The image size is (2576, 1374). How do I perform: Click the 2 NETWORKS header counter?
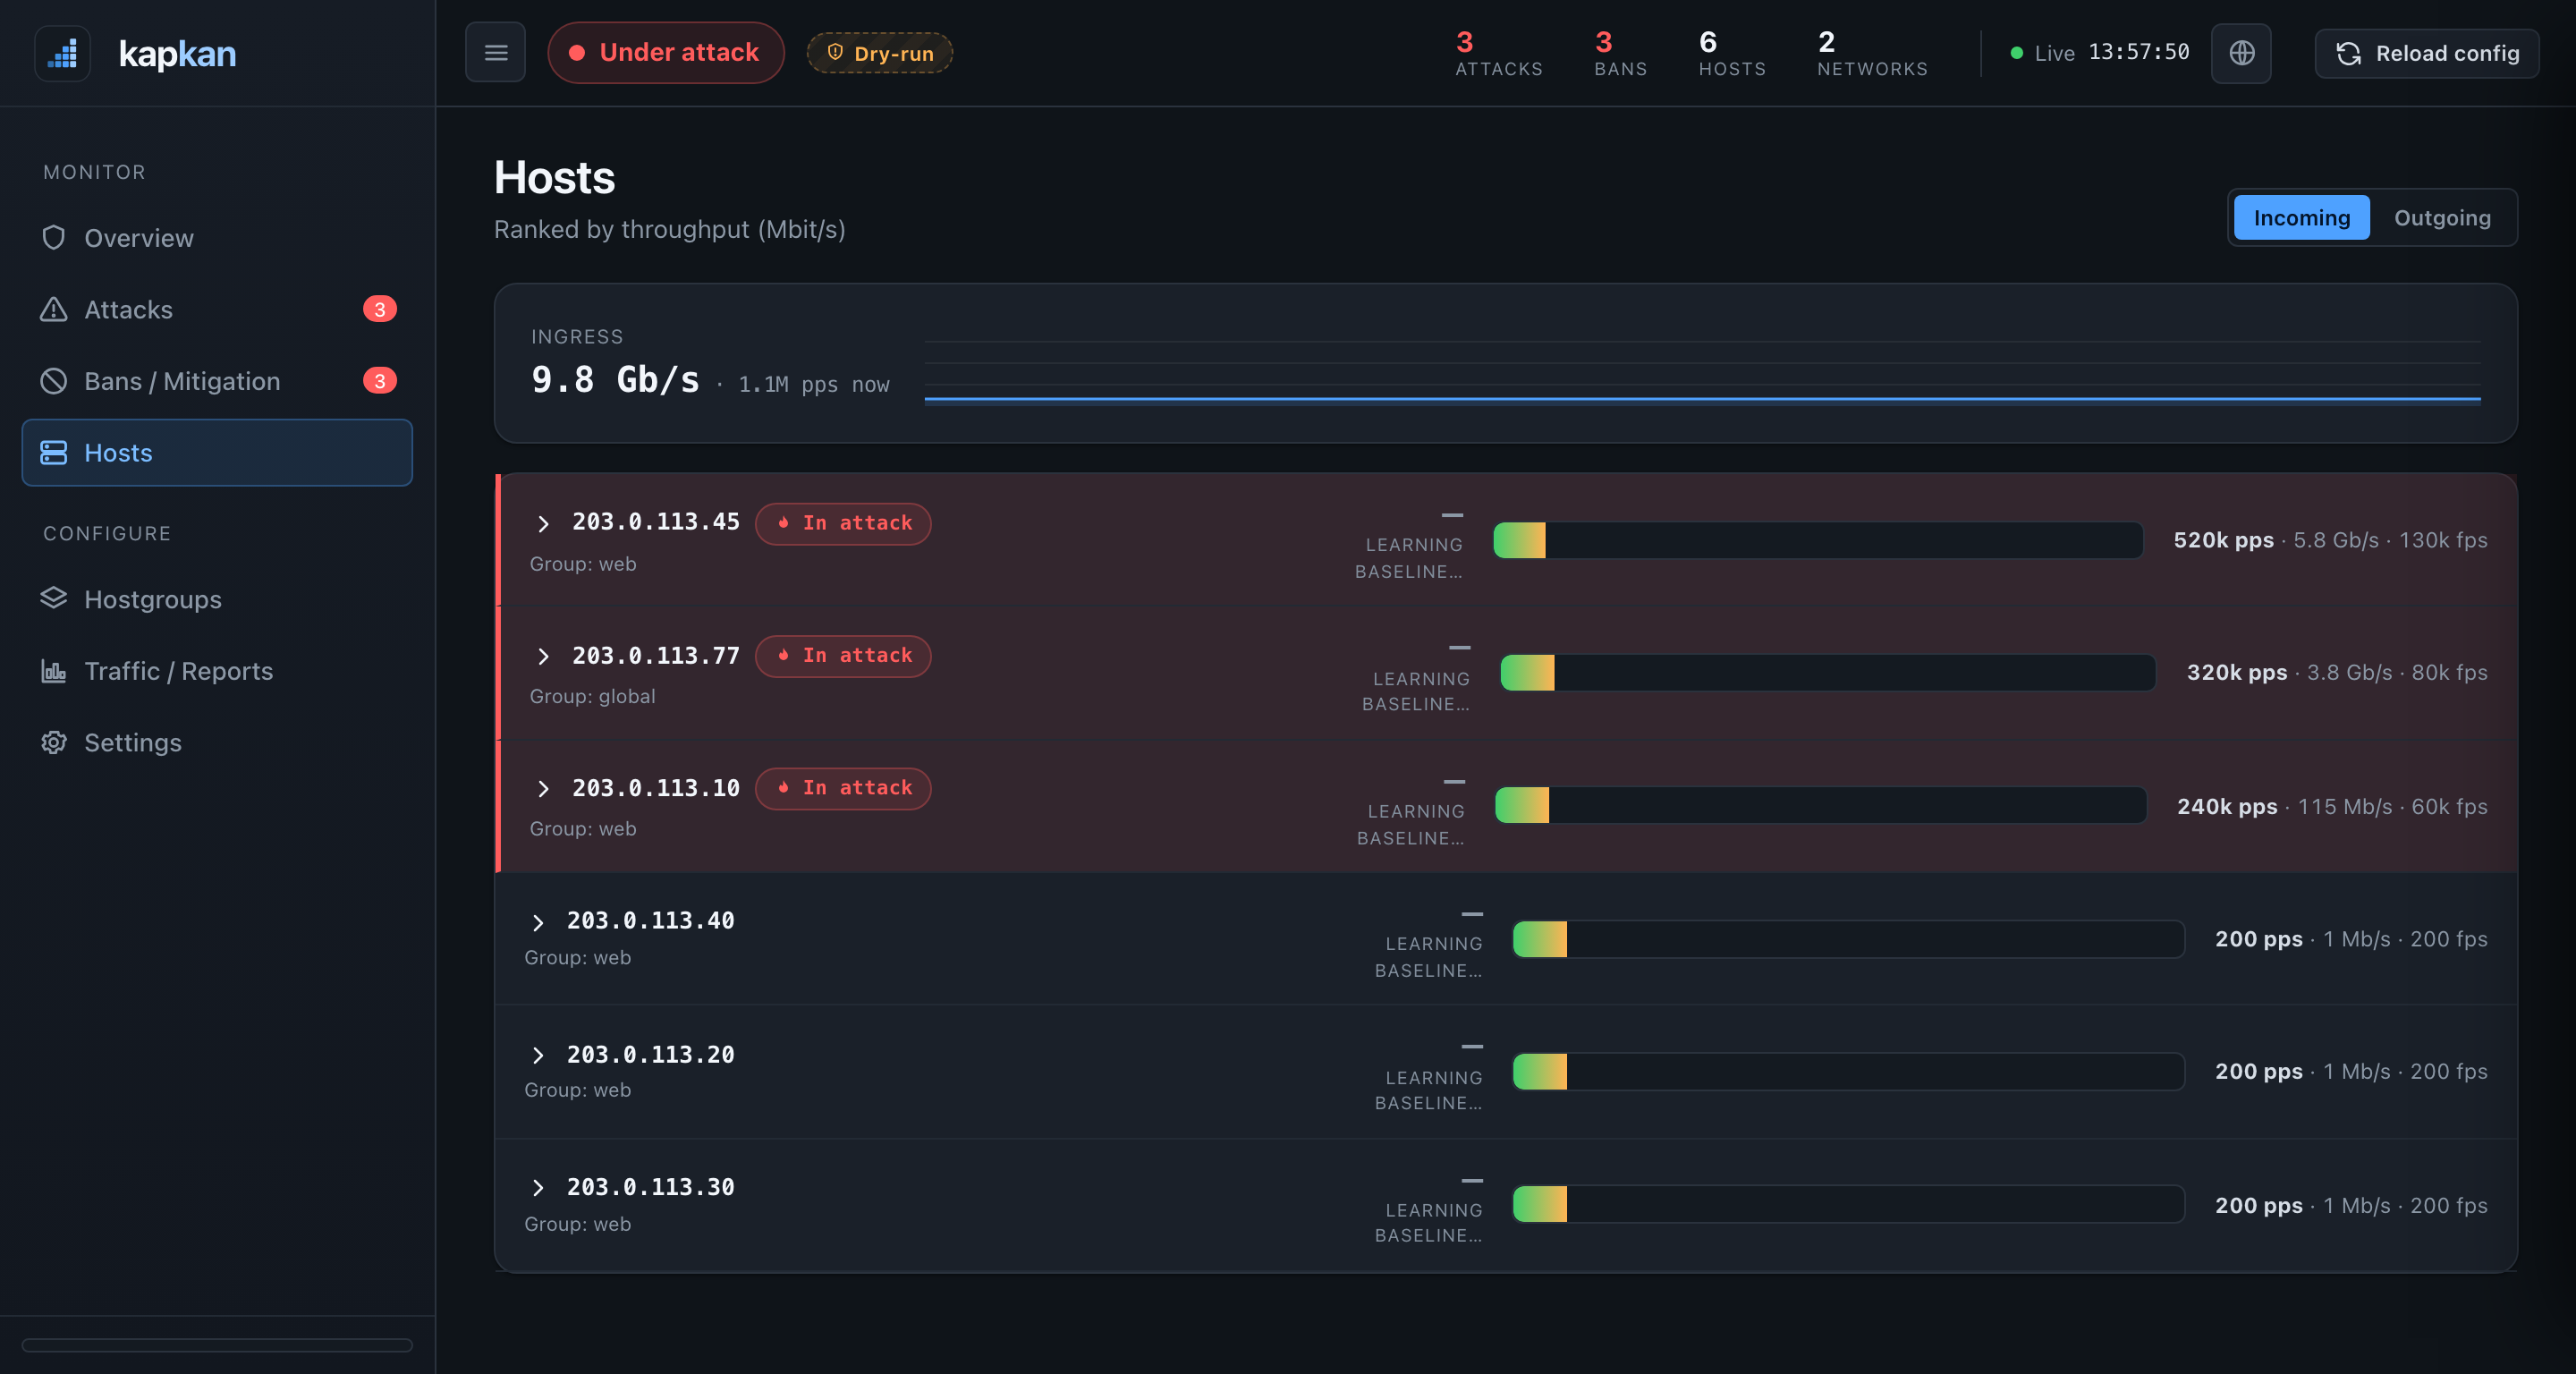tap(1872, 53)
